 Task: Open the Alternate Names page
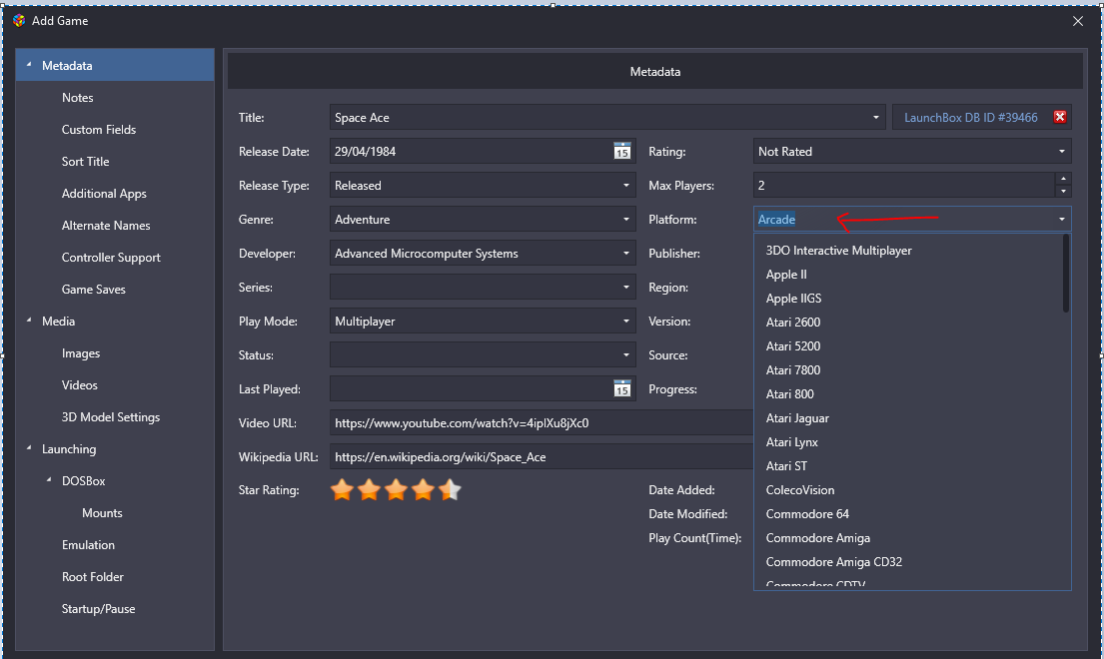(106, 226)
